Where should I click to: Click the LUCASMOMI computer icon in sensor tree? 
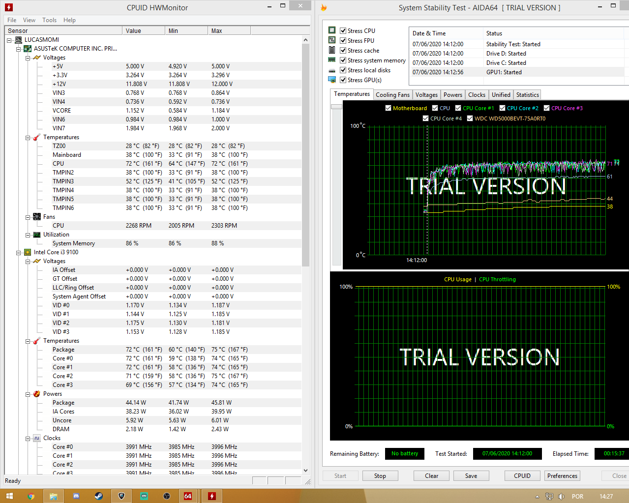(x=19, y=40)
